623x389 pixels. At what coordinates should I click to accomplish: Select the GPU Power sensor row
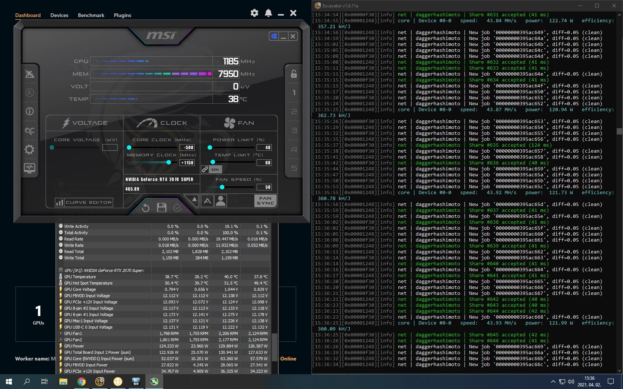coord(163,346)
